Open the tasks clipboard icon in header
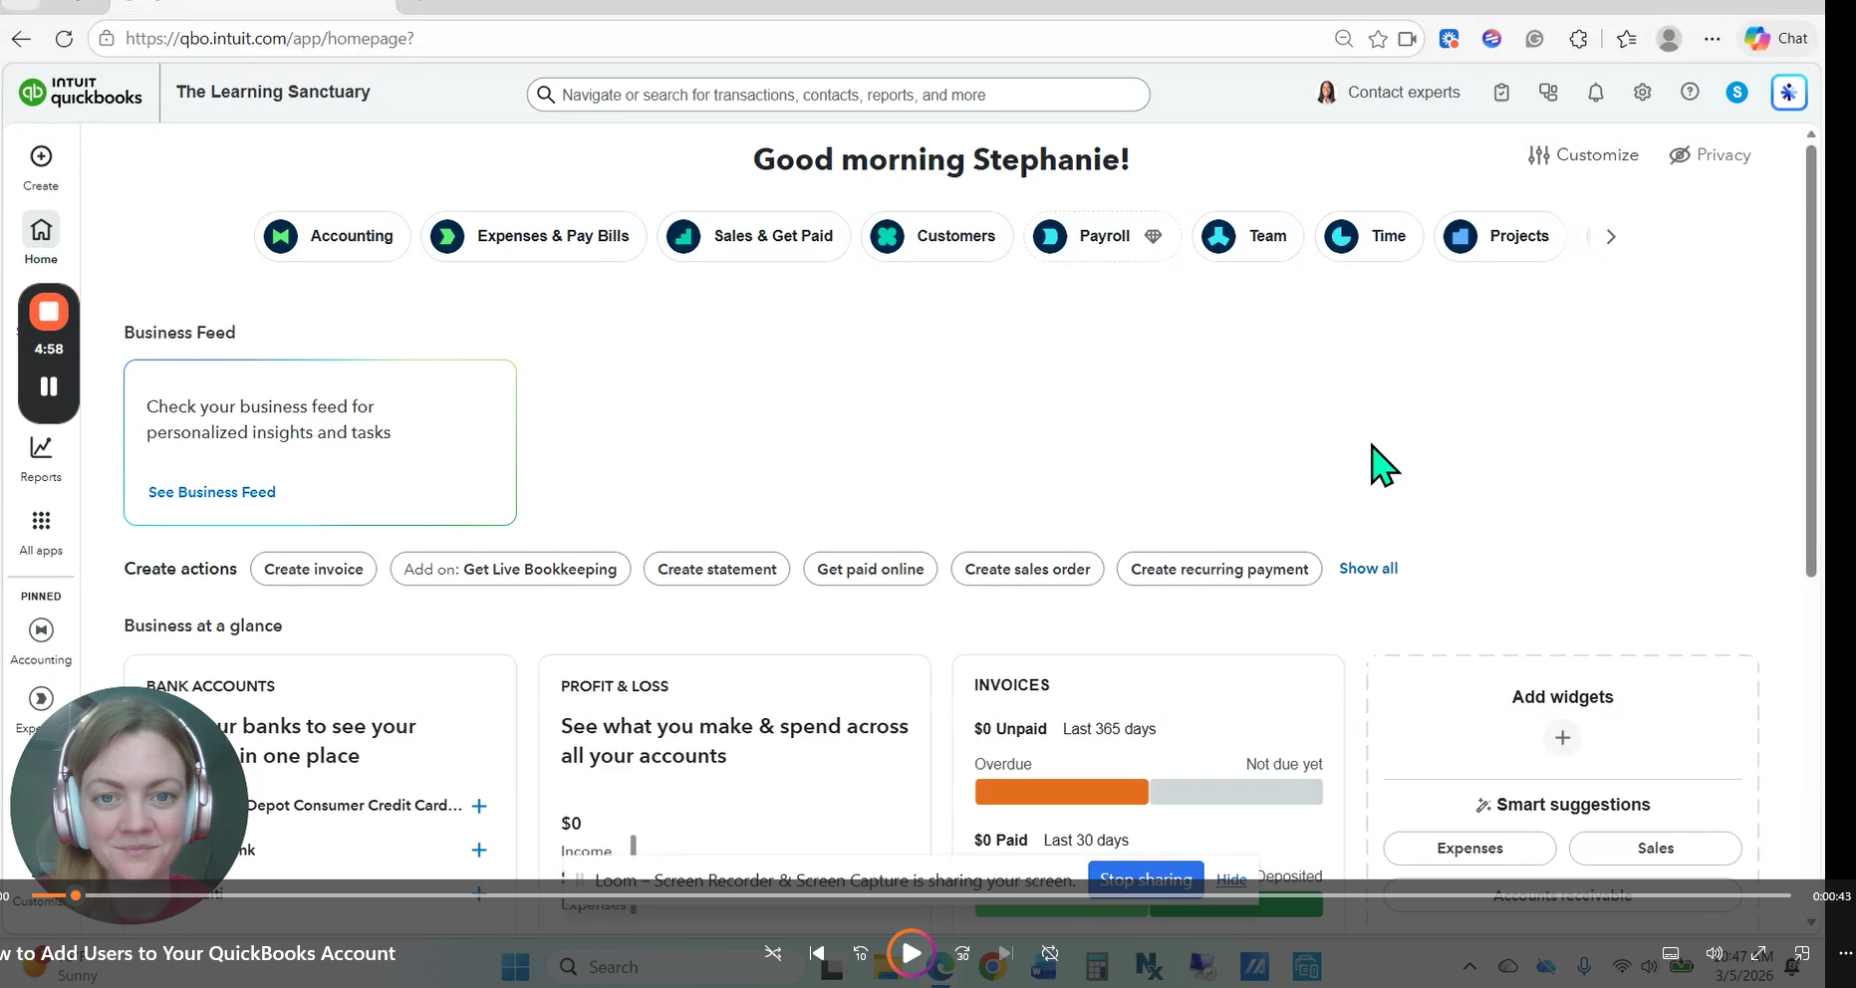This screenshot has height=988, width=1856. (x=1501, y=93)
